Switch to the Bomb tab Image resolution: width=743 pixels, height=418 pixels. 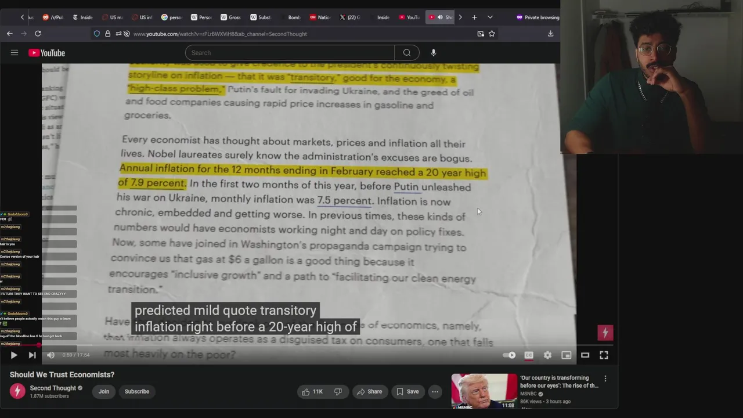(x=290, y=17)
